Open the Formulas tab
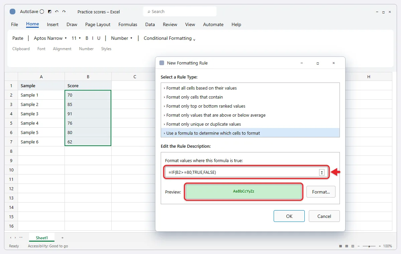The width and height of the screenshot is (401, 254). pos(128,24)
